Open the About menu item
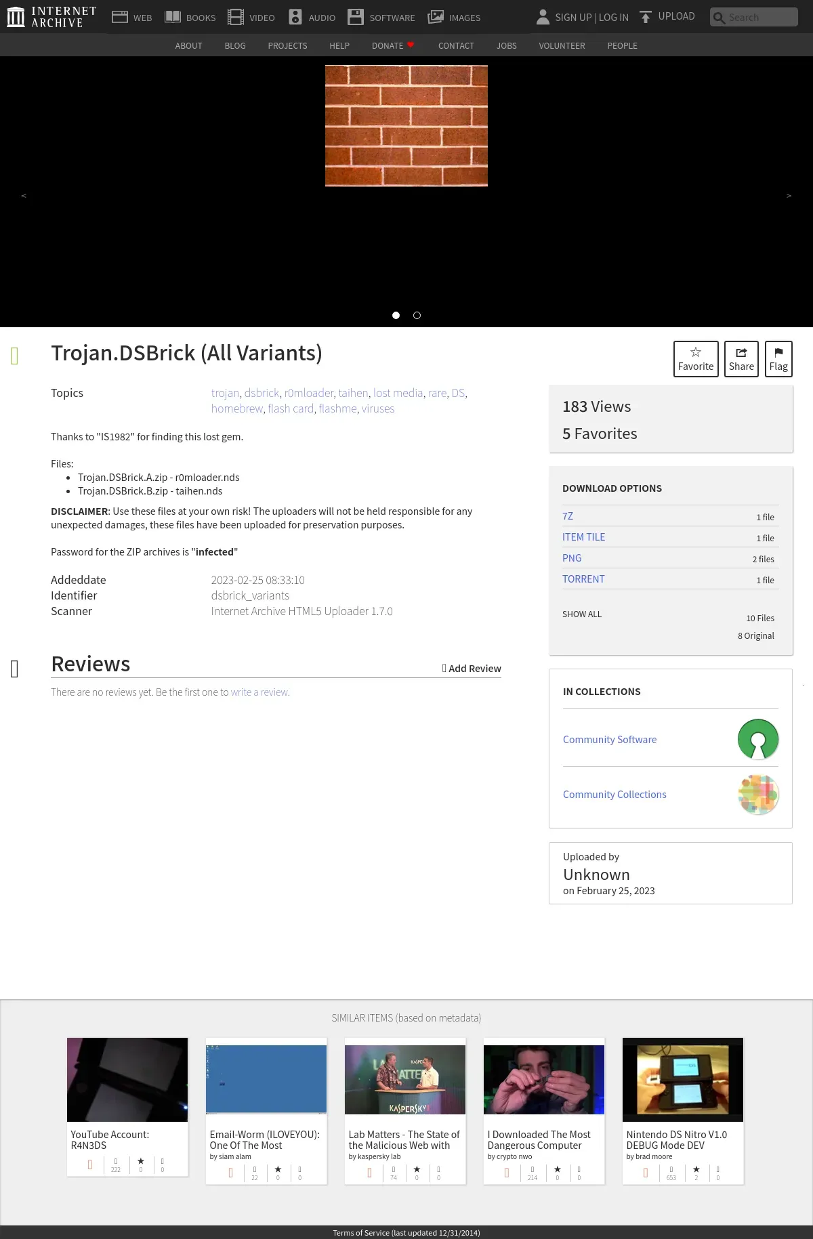This screenshot has height=1239, width=813. (189, 45)
